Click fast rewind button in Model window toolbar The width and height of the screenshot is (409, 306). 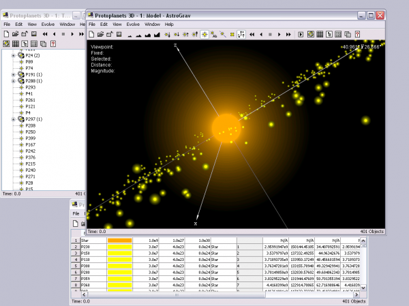pyautogui.click(x=250, y=33)
